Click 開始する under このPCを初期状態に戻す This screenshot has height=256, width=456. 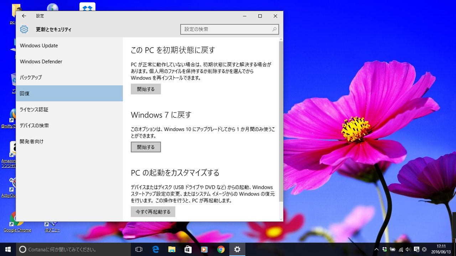click(146, 89)
